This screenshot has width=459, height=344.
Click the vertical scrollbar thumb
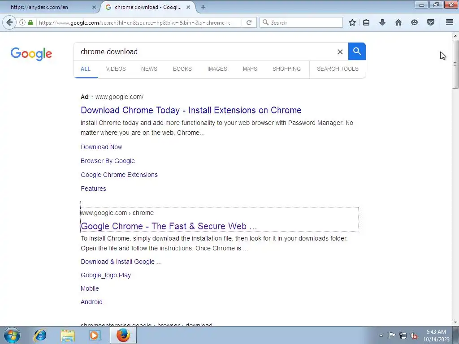[455, 64]
